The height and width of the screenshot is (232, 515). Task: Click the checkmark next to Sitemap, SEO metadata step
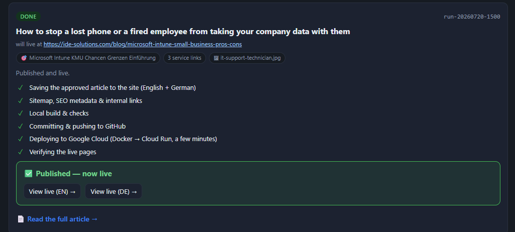21,100
